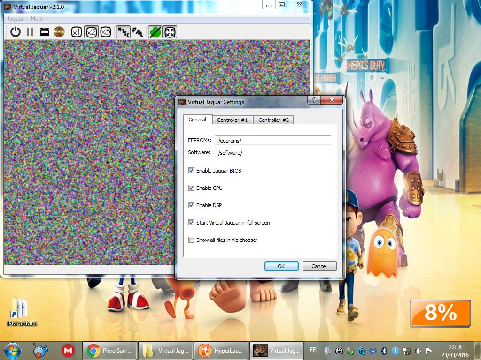Click the insert cartridge toolbar icon
Screen dimensions: 481x360
[45, 32]
